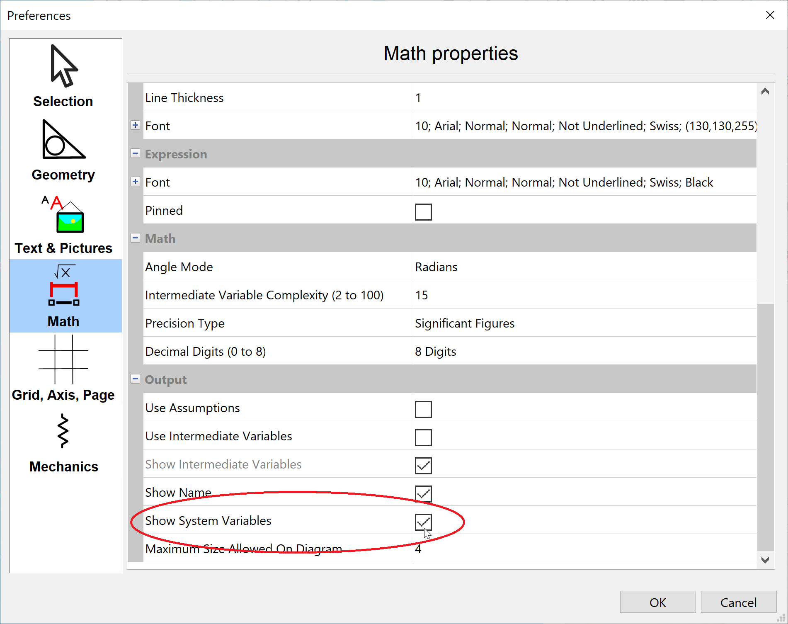Uncheck the Show Name checkbox
This screenshot has width=788, height=624.
(423, 494)
